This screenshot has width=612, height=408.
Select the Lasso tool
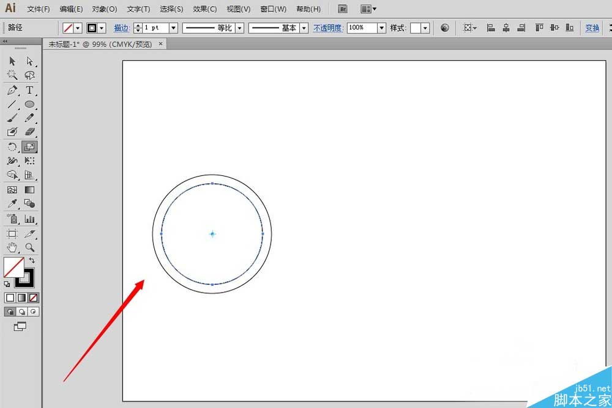(x=29, y=75)
